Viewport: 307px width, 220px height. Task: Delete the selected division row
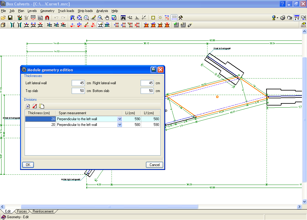[x=35, y=106]
